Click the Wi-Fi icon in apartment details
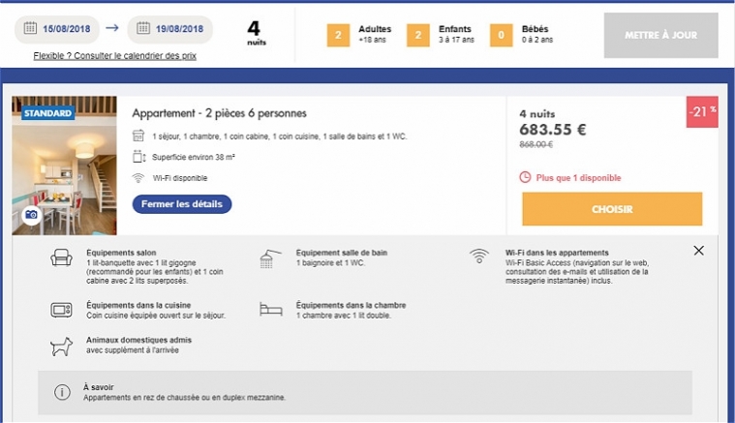 click(x=479, y=256)
